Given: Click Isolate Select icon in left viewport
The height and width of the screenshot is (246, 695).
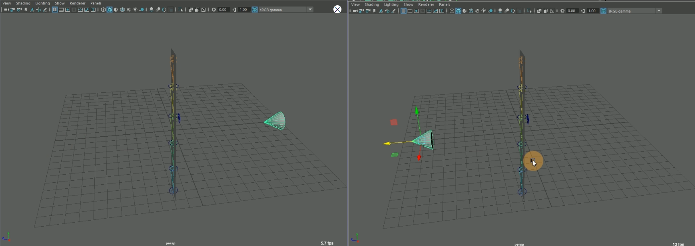Looking at the screenshot, I should (x=180, y=10).
